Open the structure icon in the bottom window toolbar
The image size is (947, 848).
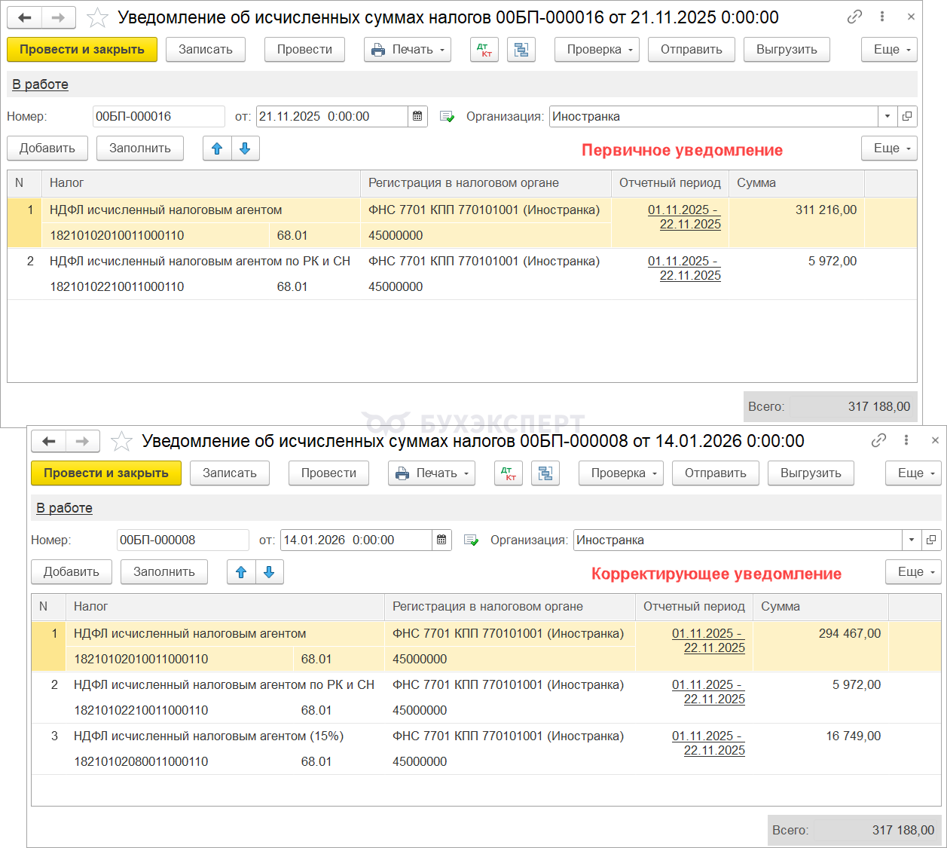(x=545, y=473)
